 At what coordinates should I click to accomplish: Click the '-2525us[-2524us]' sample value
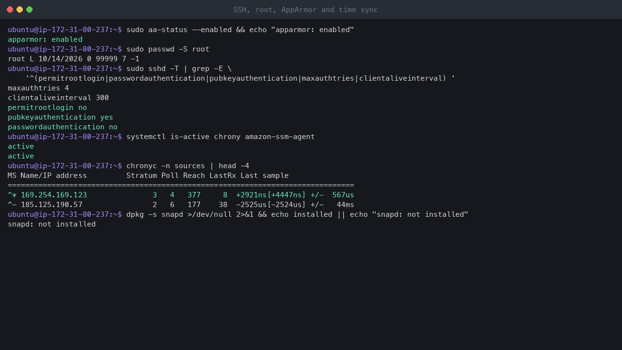[271, 205]
